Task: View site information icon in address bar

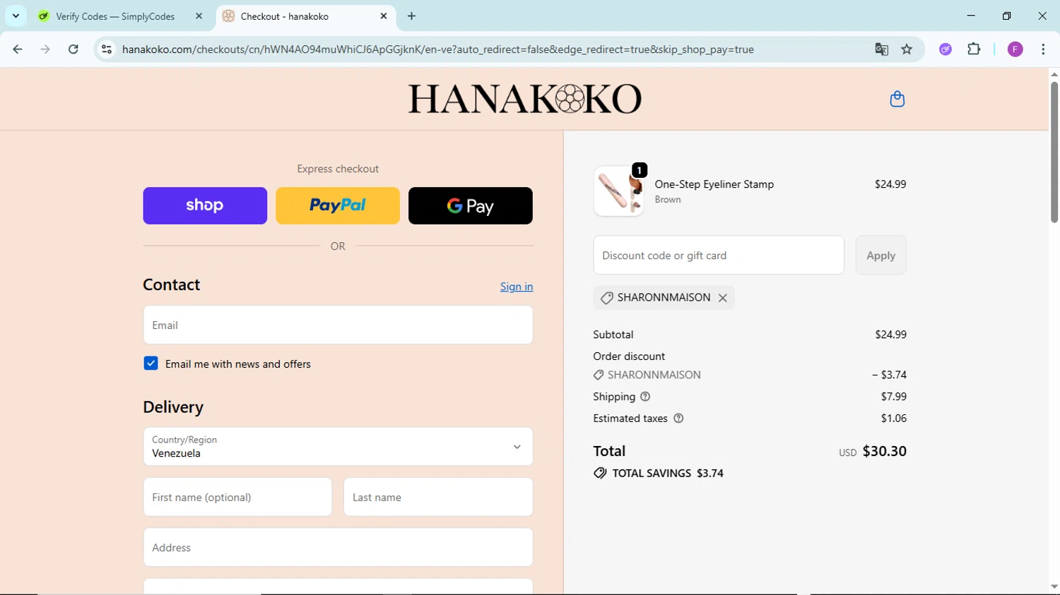Action: pyautogui.click(x=107, y=49)
